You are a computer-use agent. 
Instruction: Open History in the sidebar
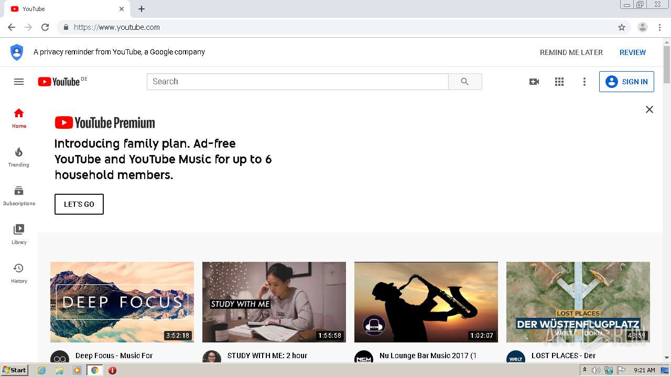[19, 273]
